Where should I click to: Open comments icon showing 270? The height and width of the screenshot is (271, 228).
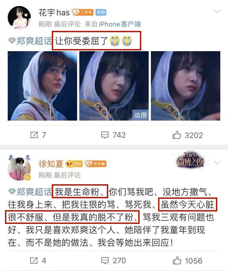[x=105, y=261]
